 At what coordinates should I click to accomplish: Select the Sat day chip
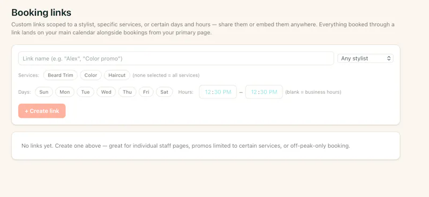click(x=165, y=92)
